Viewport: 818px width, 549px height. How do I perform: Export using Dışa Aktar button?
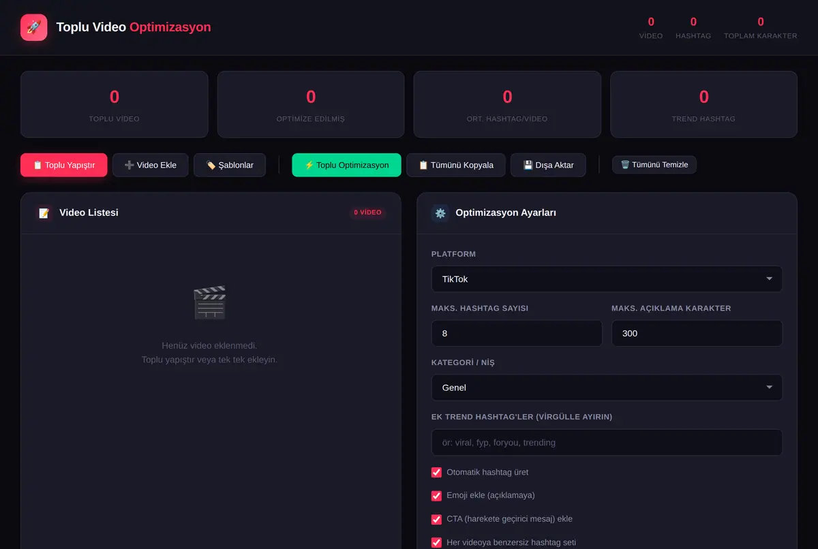click(x=548, y=165)
